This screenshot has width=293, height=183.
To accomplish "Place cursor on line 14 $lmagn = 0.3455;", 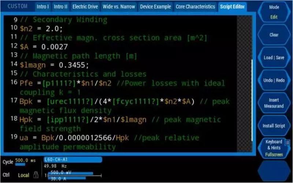I will (x=54, y=65).
